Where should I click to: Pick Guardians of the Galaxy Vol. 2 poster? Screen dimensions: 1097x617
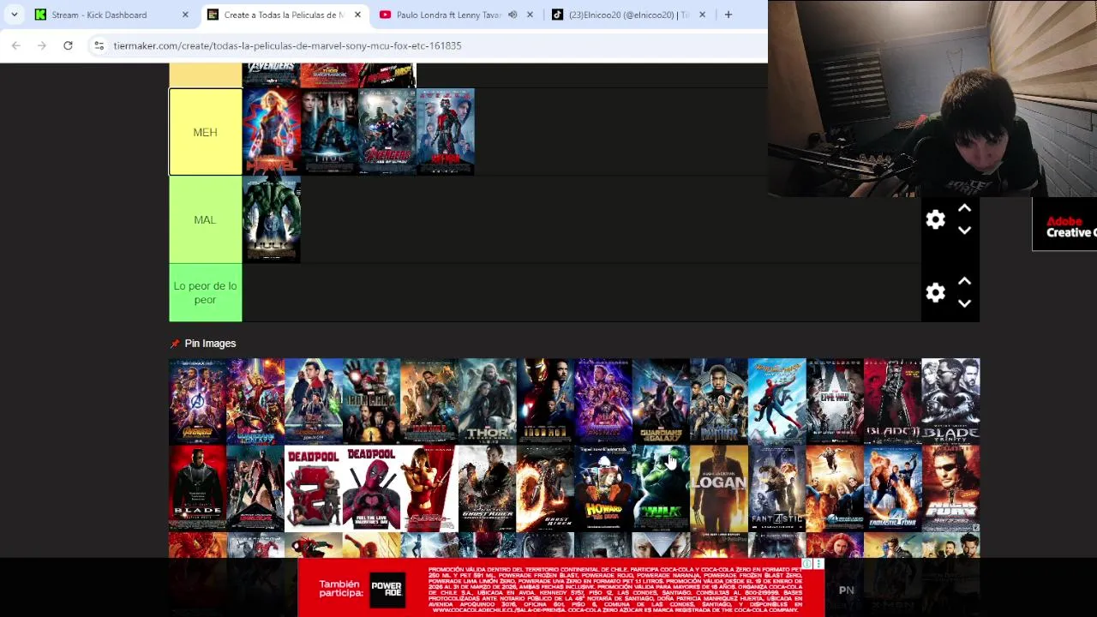(255, 400)
